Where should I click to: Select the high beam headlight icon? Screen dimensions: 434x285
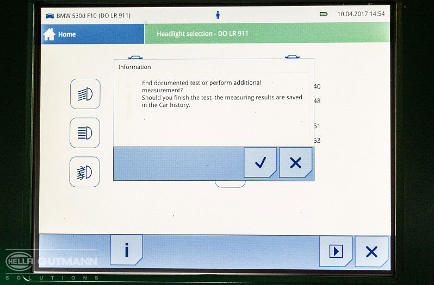pos(85,133)
